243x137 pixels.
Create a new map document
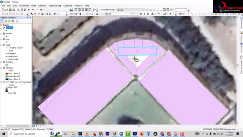coord(3,10)
